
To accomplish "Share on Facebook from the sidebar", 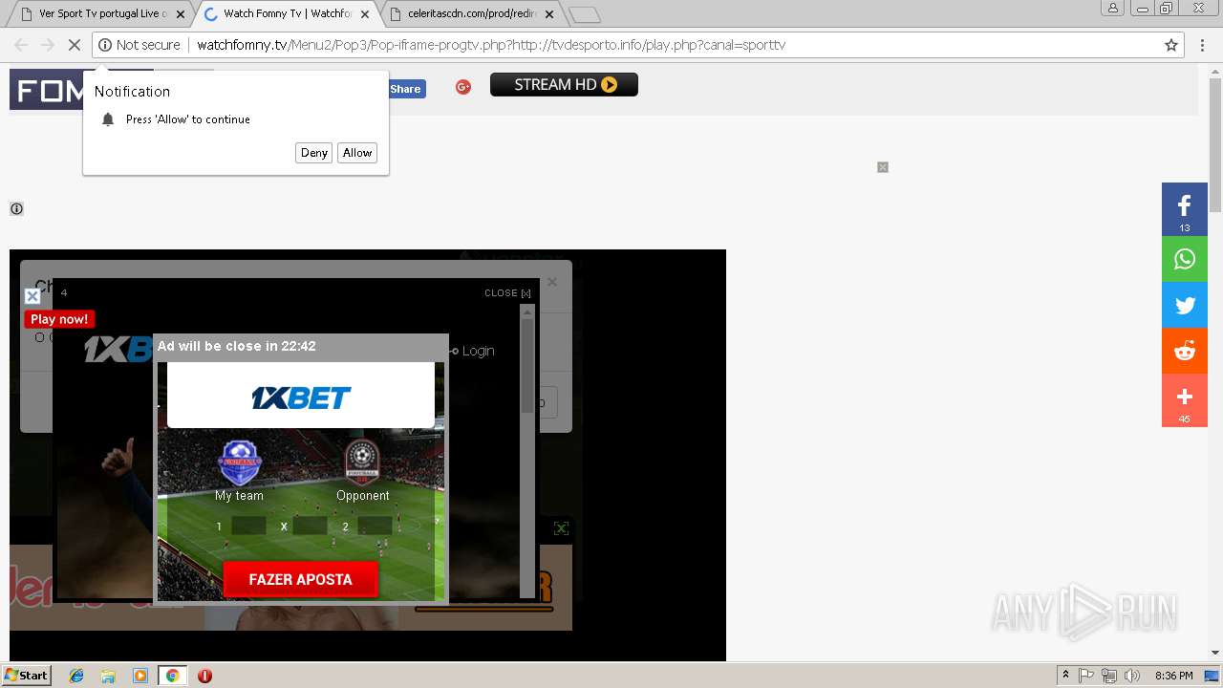I will pos(1185,209).
